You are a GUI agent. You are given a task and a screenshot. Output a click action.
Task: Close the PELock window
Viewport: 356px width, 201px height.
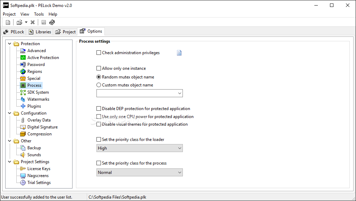(348, 5)
